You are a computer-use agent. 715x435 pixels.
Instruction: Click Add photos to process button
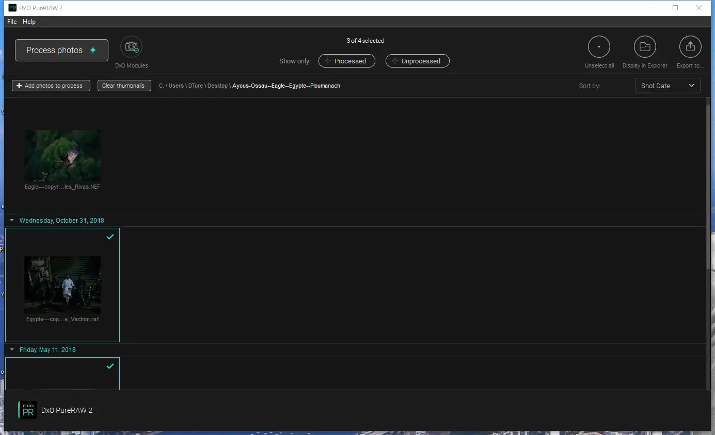51,86
